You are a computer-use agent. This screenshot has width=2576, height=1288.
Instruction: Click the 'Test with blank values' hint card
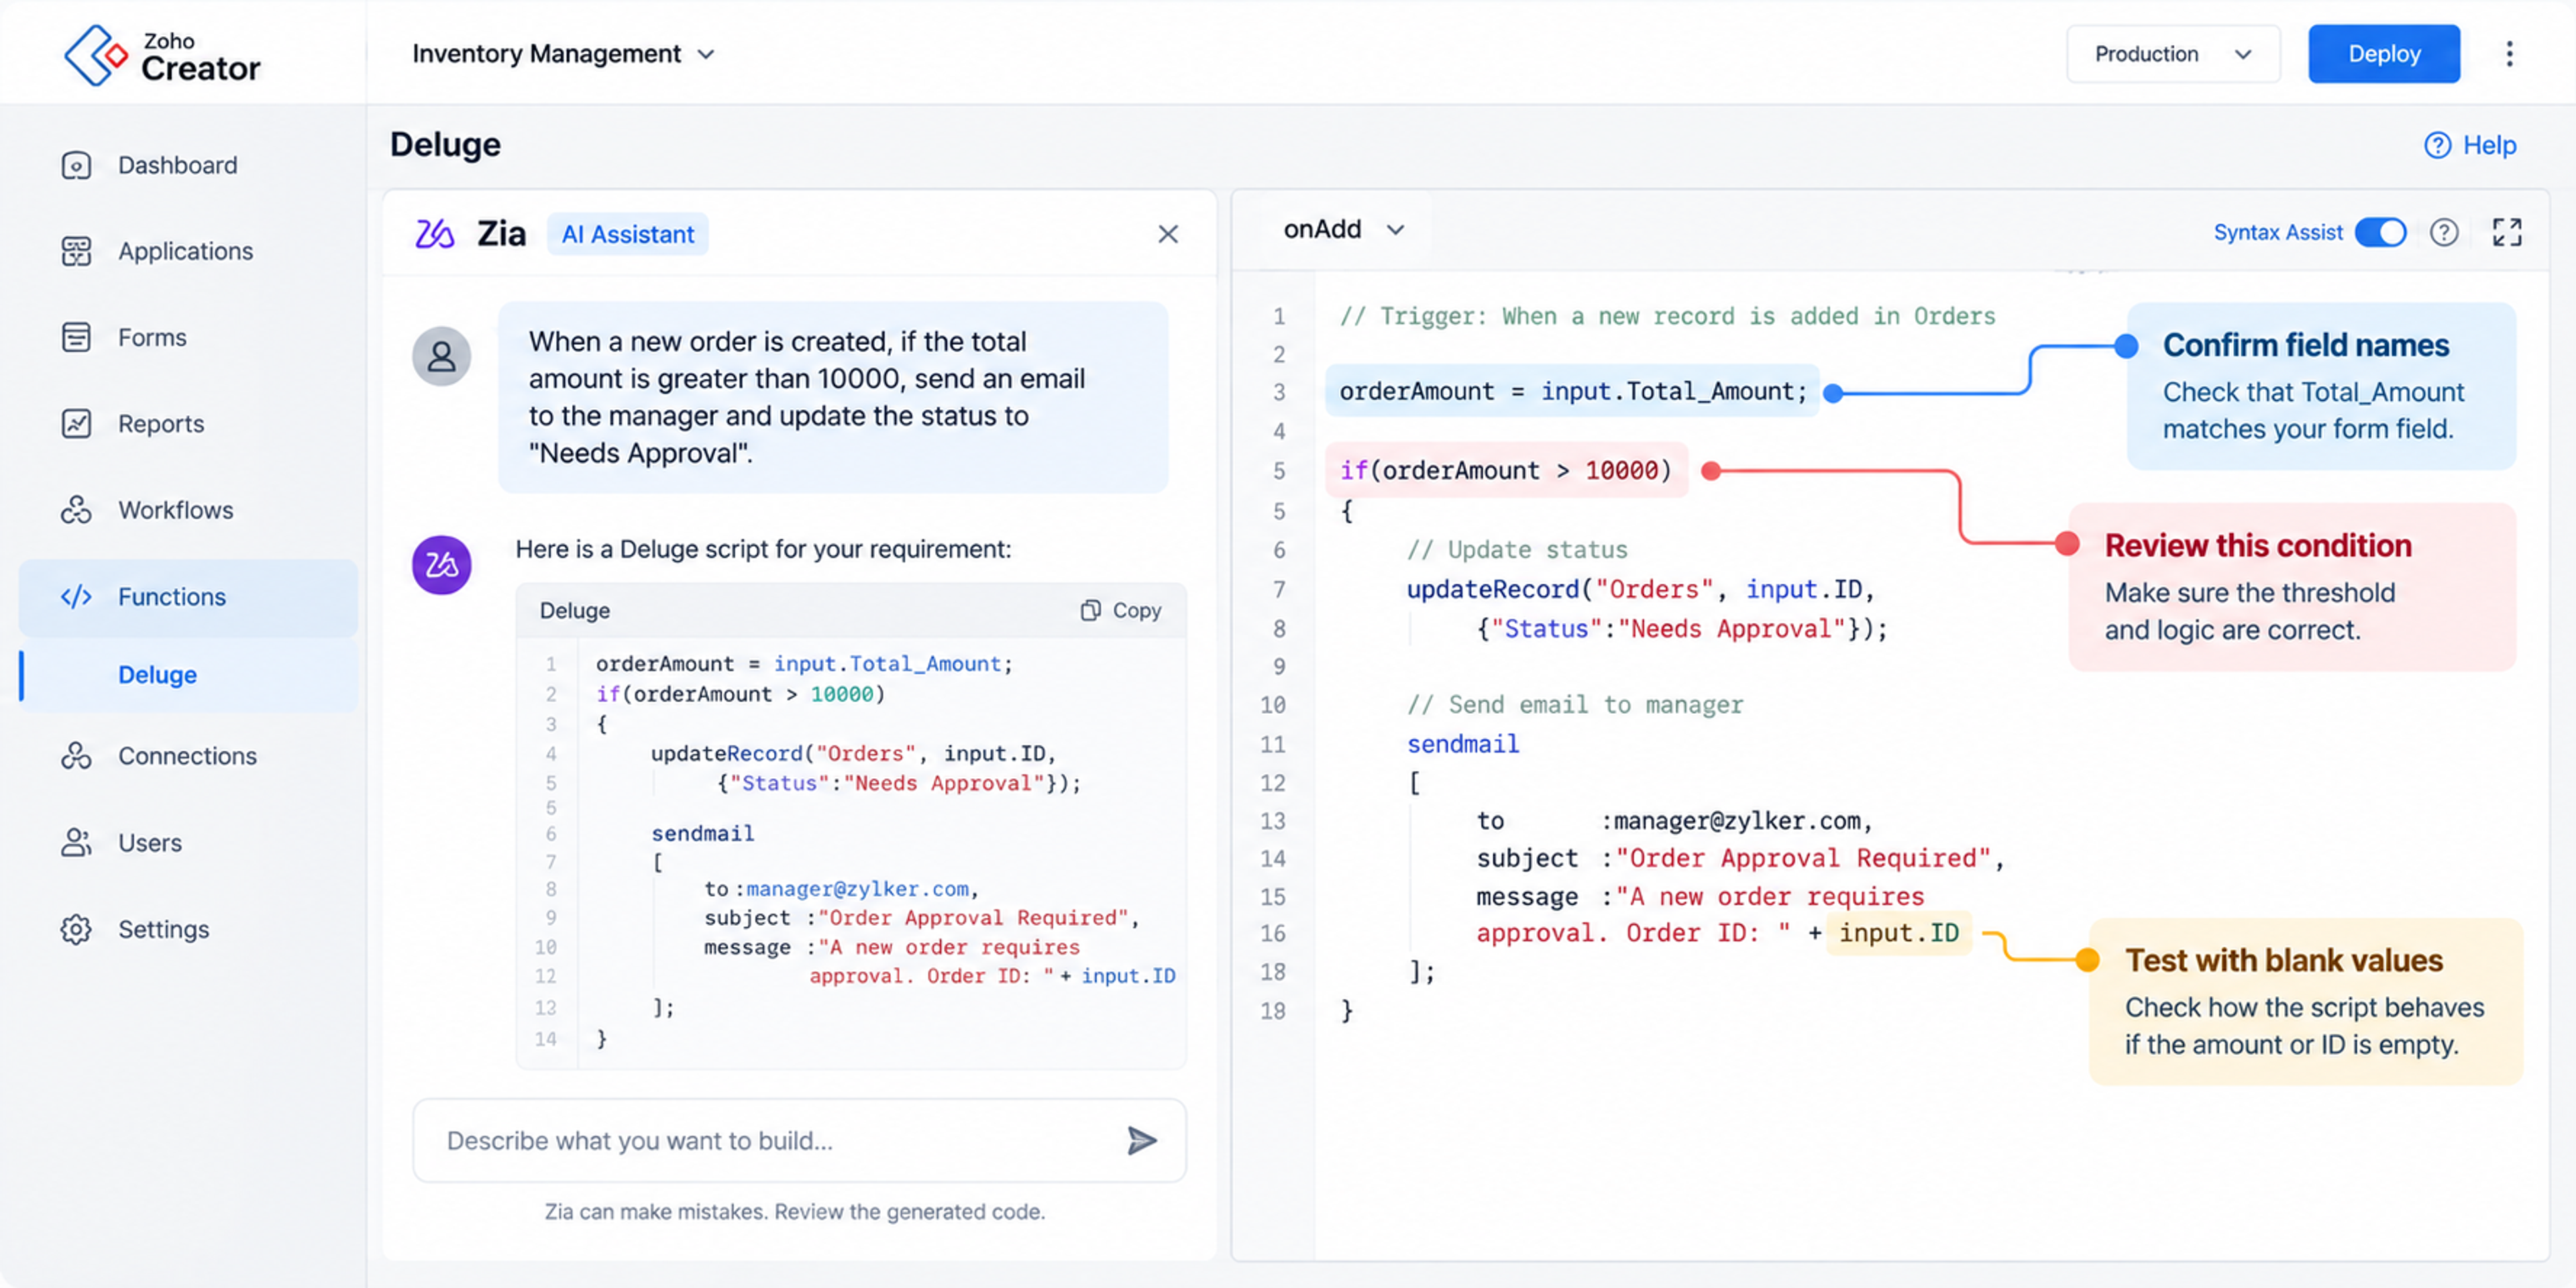tap(2306, 1001)
